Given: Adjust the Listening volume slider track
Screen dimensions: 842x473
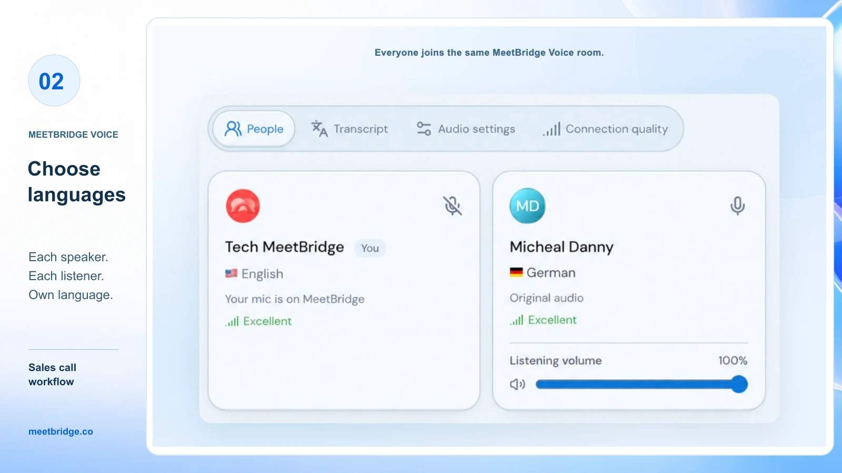Looking at the screenshot, I should click(x=641, y=384).
